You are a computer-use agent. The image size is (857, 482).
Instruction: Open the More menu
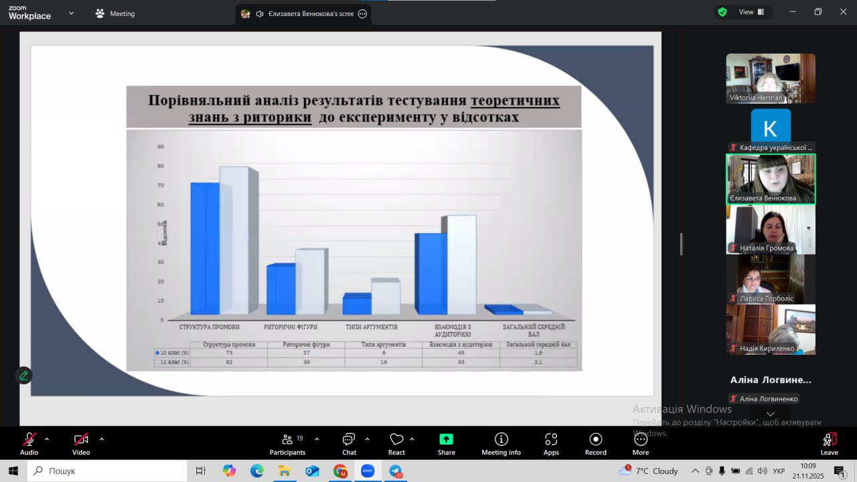click(x=640, y=444)
